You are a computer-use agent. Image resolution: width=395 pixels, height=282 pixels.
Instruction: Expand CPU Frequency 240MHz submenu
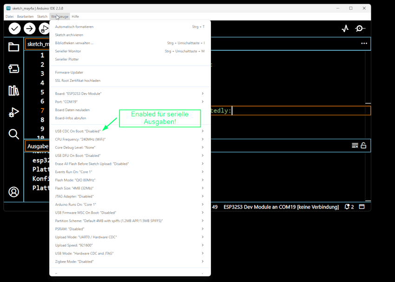point(130,139)
